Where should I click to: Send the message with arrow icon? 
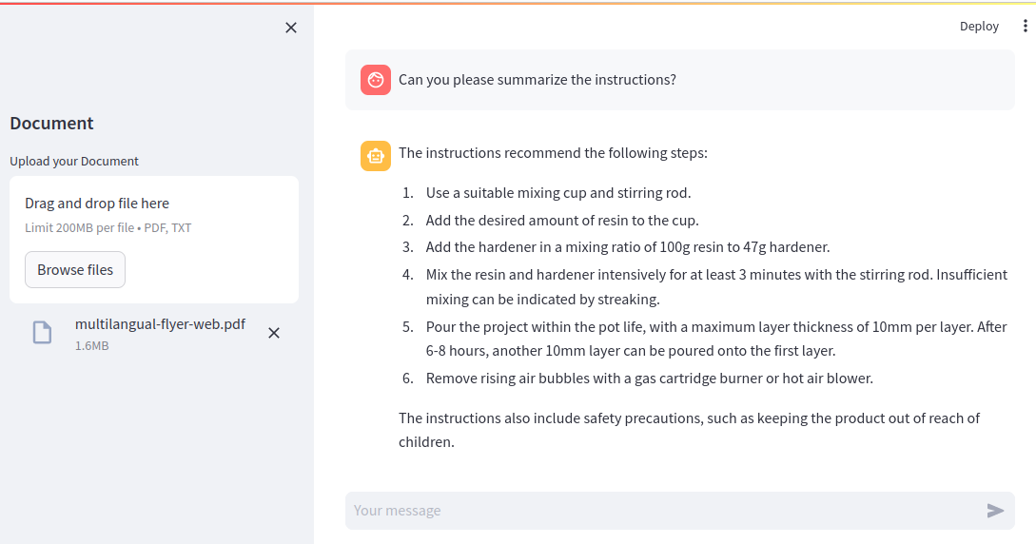click(x=995, y=511)
